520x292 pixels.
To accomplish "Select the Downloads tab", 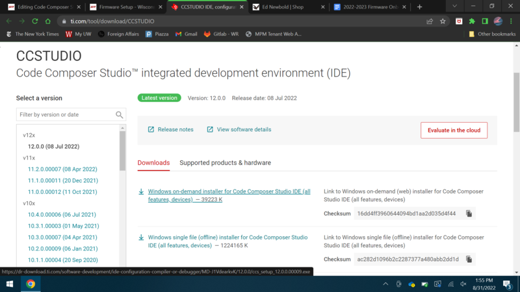I will coord(153,163).
